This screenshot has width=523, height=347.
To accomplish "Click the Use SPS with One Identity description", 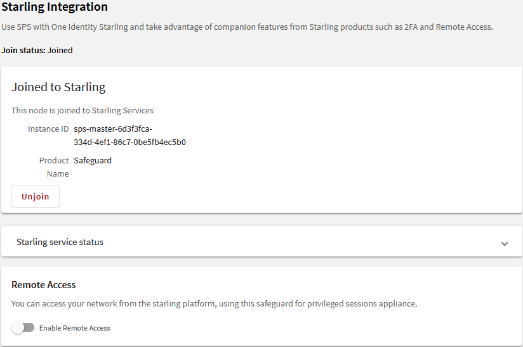I will click(x=247, y=27).
